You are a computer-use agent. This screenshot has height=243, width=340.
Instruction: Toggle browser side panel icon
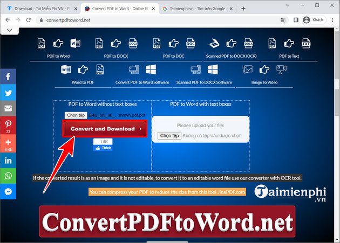coord(296,20)
